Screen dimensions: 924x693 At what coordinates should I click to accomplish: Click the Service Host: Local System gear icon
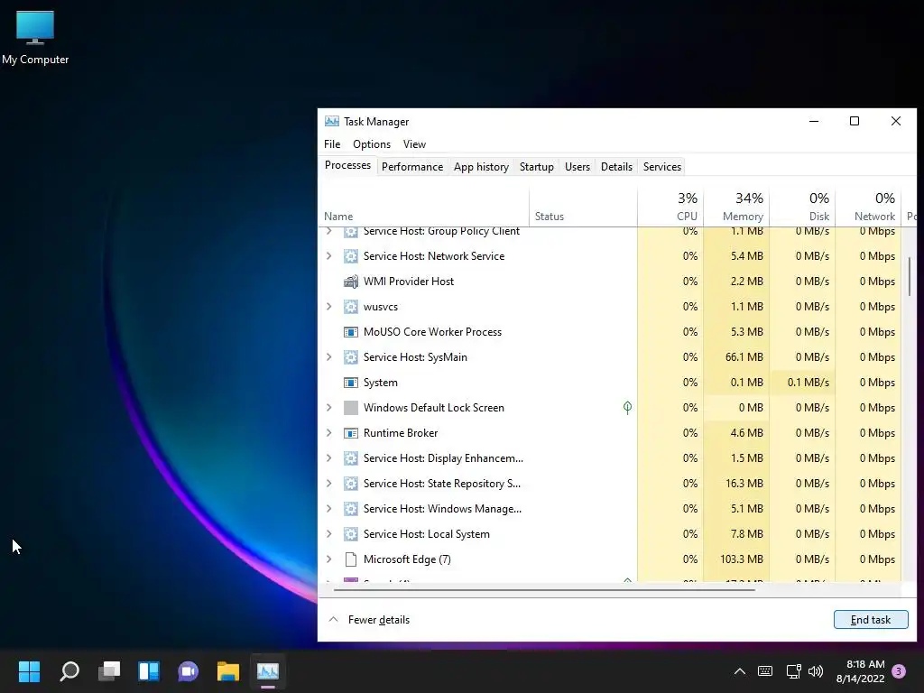coord(351,534)
